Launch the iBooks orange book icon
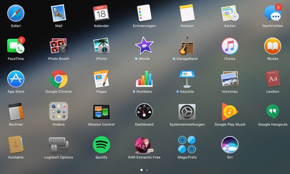Screen dimensions: 290x174 tap(273, 46)
